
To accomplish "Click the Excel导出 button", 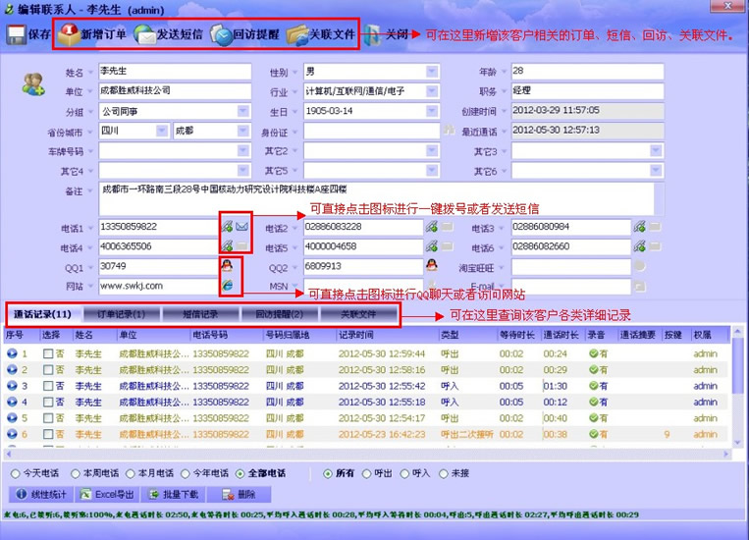I will click(109, 495).
